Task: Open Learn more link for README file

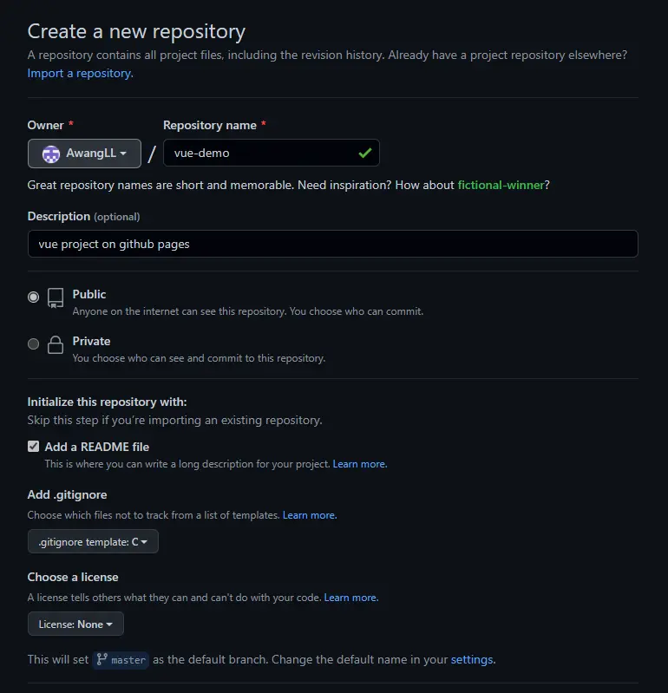Action: [359, 464]
